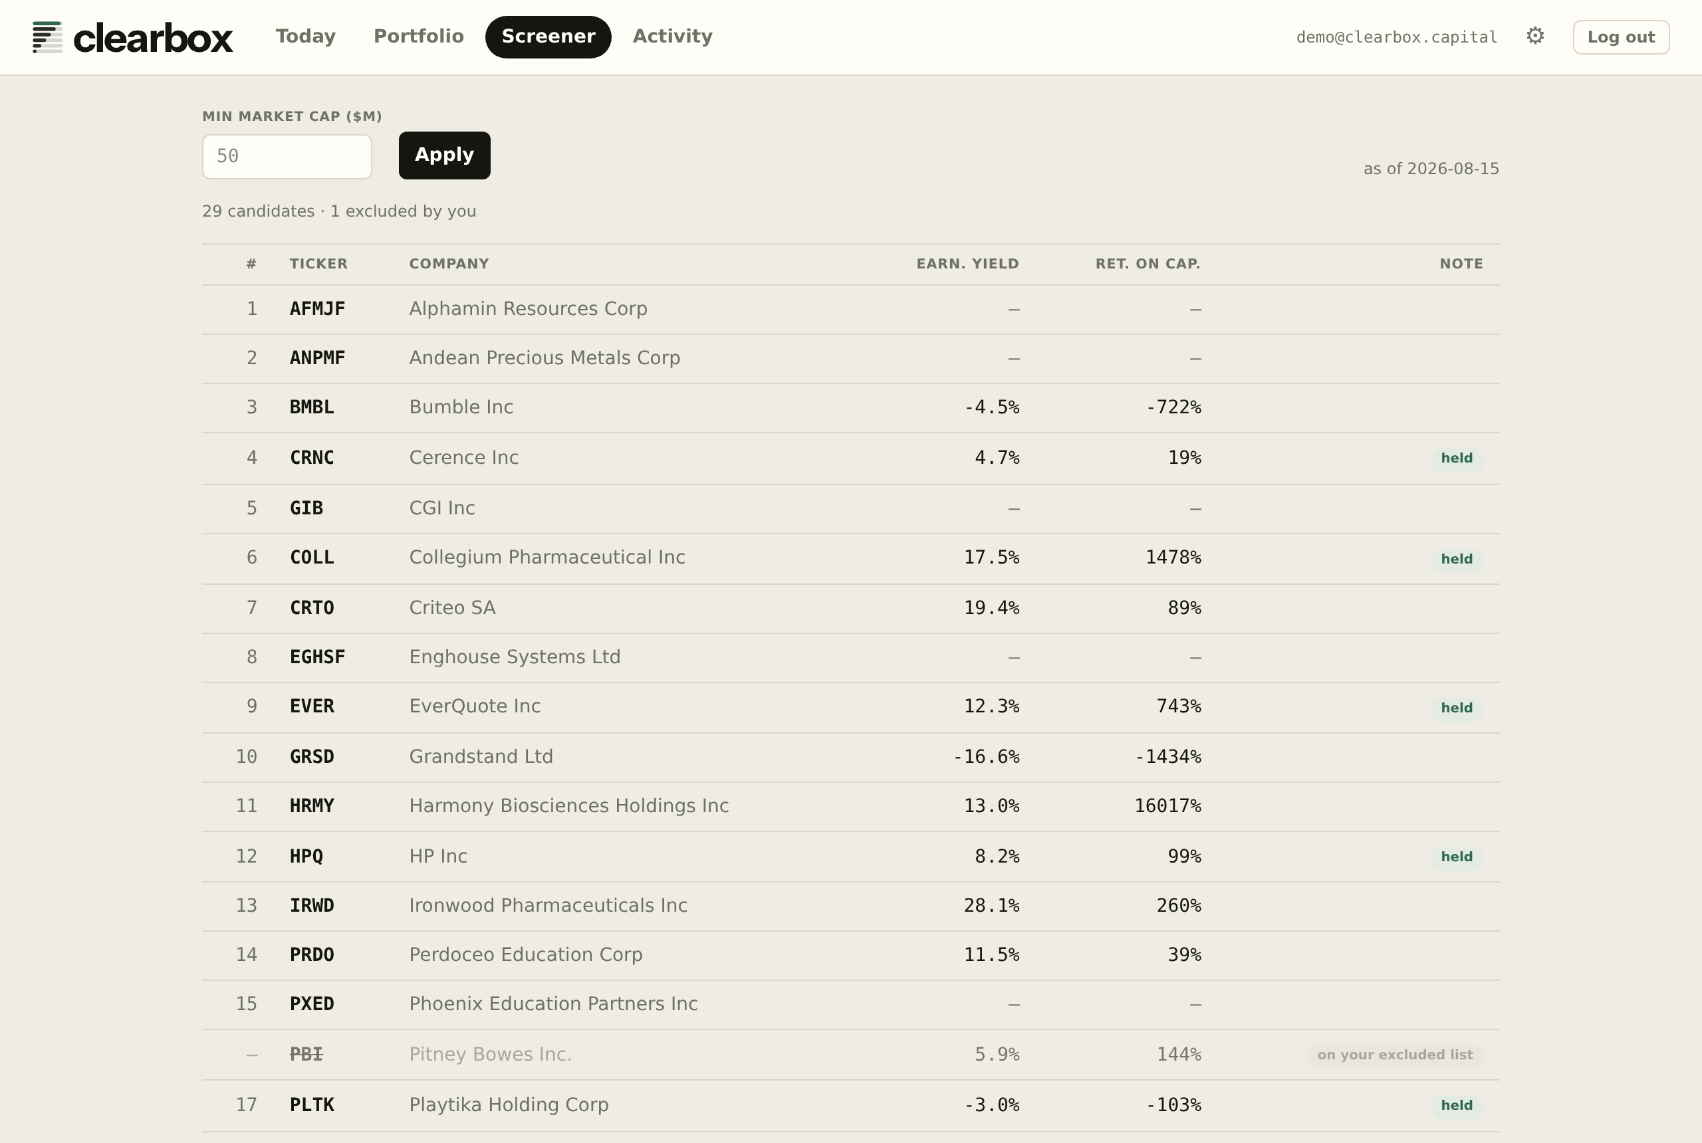Click the clearbox logo icon
Image resolution: width=1702 pixels, height=1143 pixels.
pos(47,37)
